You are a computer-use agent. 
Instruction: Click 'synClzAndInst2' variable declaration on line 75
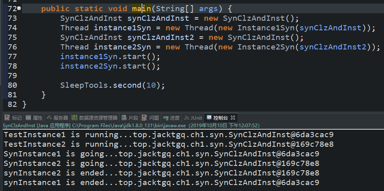click(x=161, y=37)
